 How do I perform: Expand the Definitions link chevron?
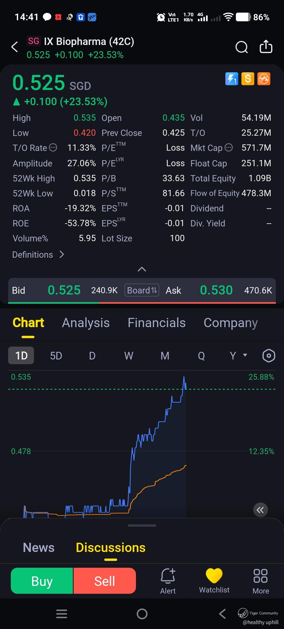point(62,255)
